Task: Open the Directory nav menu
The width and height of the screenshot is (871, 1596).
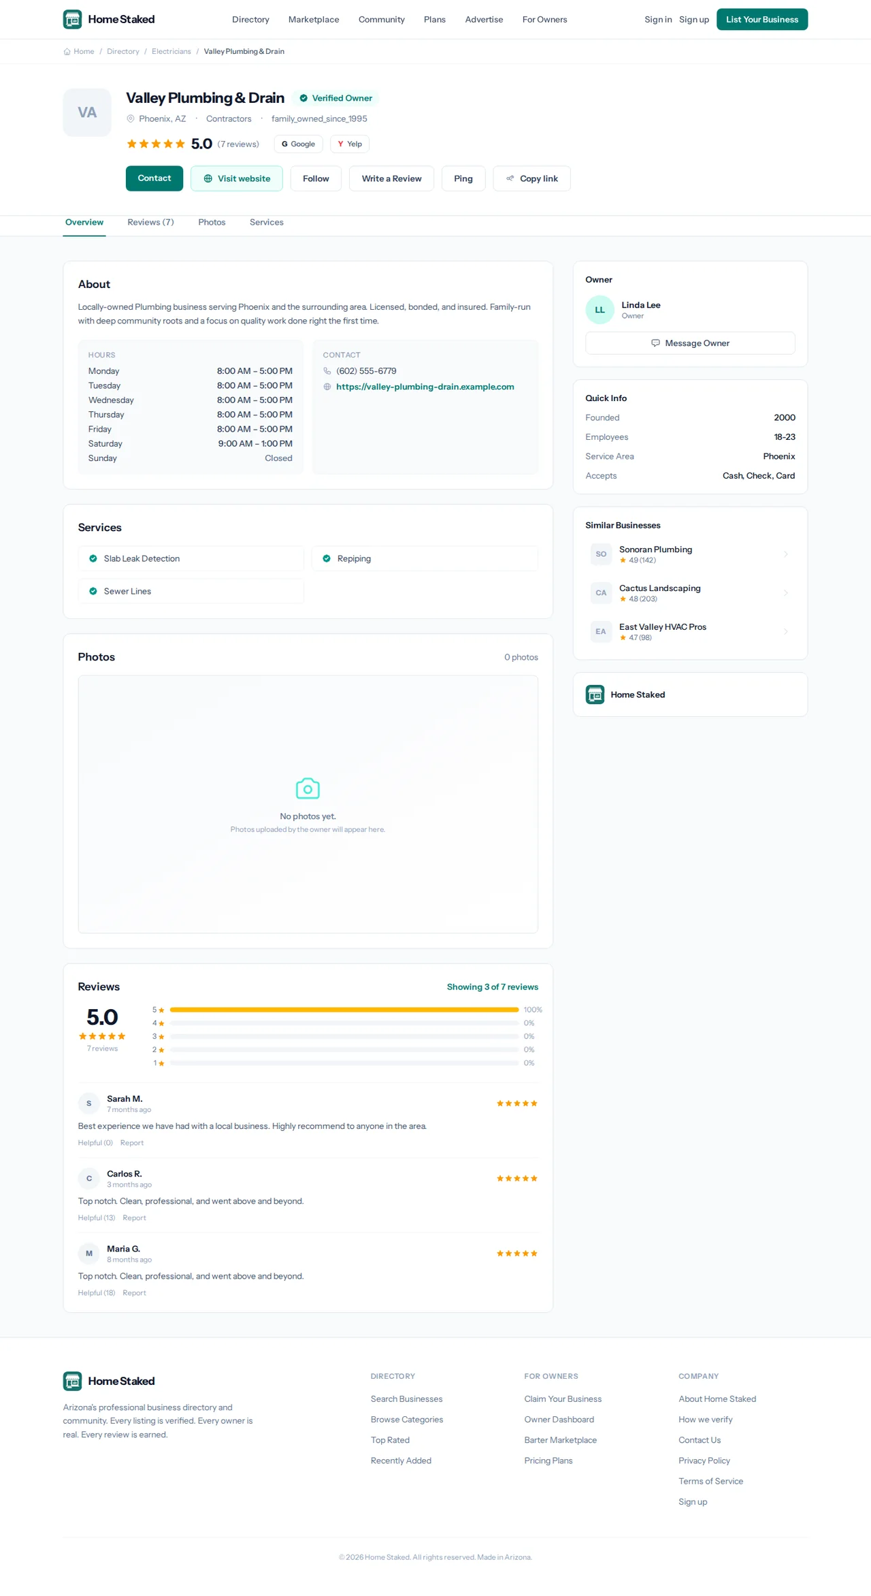Action: tap(250, 20)
